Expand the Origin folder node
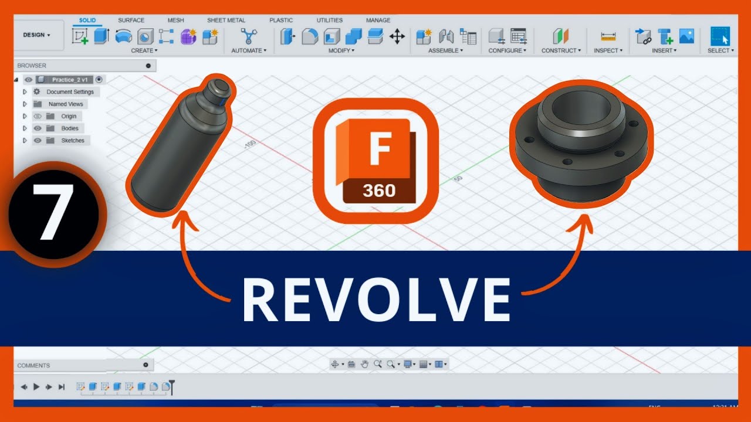 pyautogui.click(x=25, y=116)
